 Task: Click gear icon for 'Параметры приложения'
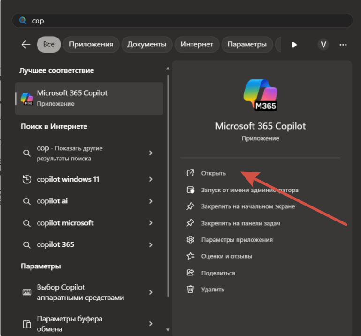coord(190,240)
